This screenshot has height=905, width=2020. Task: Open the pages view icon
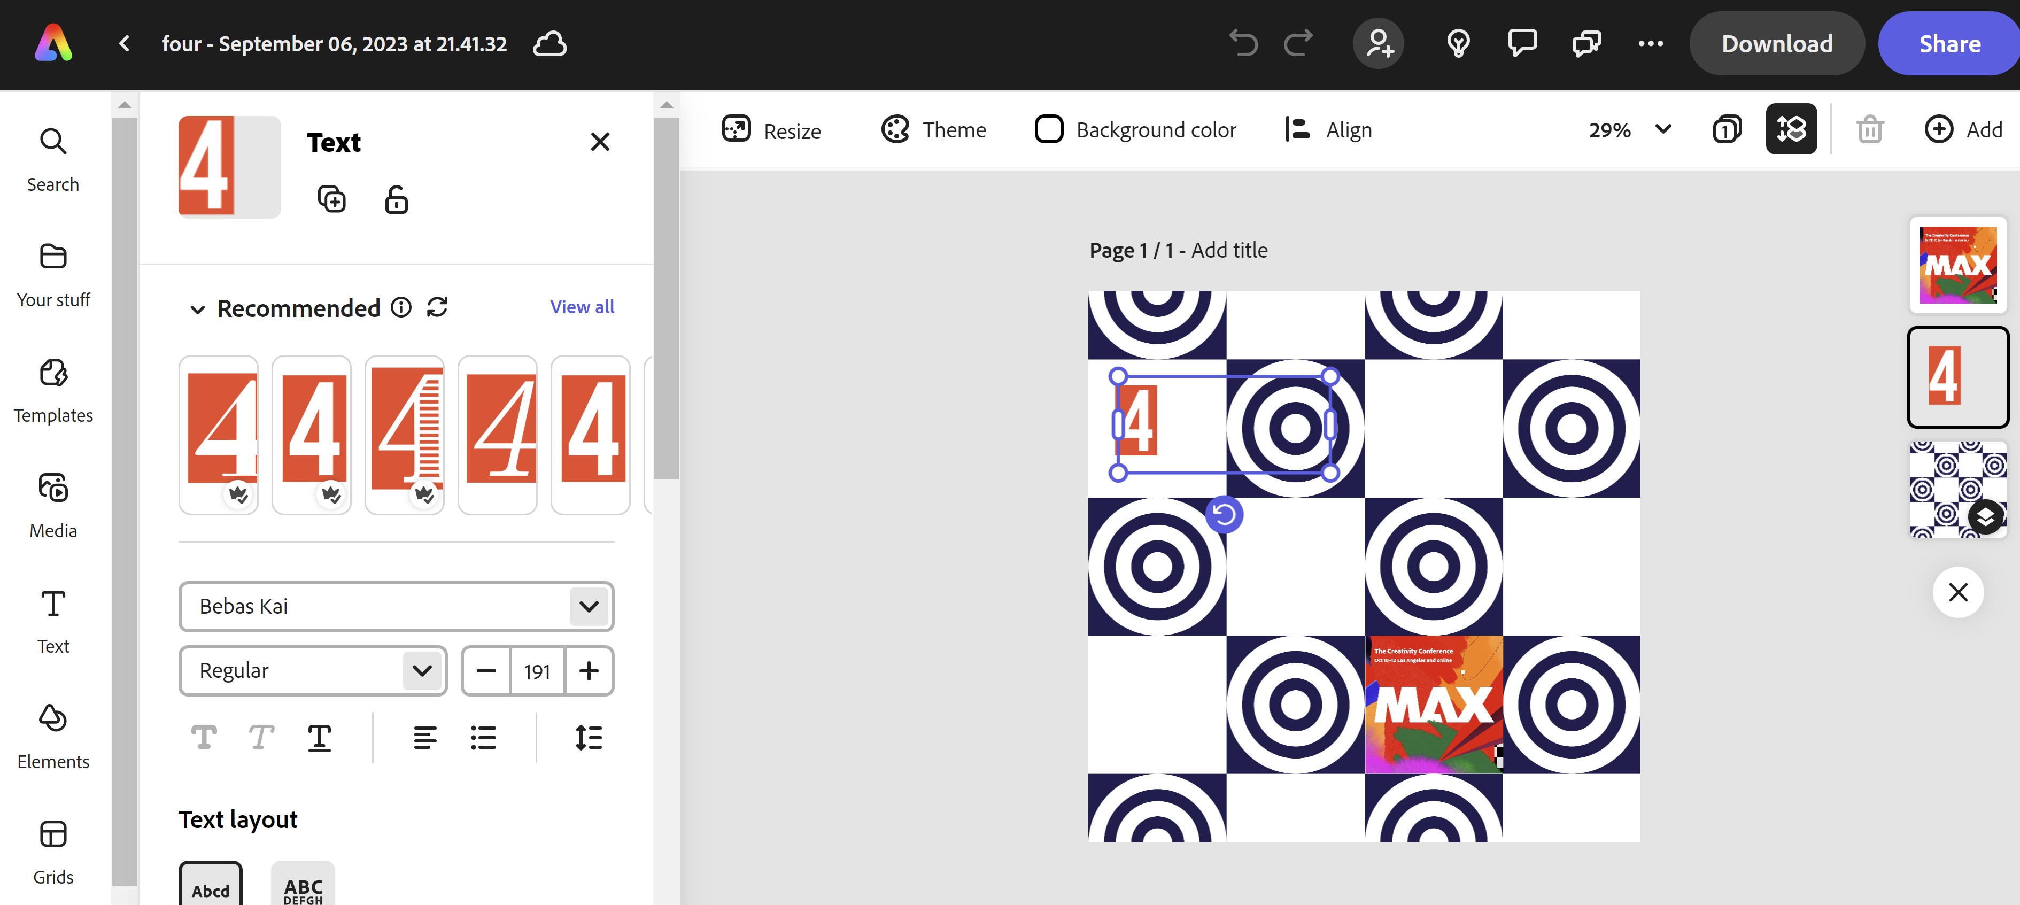pos(1727,129)
